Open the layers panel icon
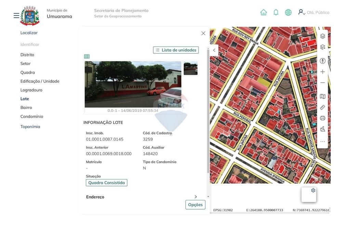Viewport: 342px width, 228px height. 322,36
